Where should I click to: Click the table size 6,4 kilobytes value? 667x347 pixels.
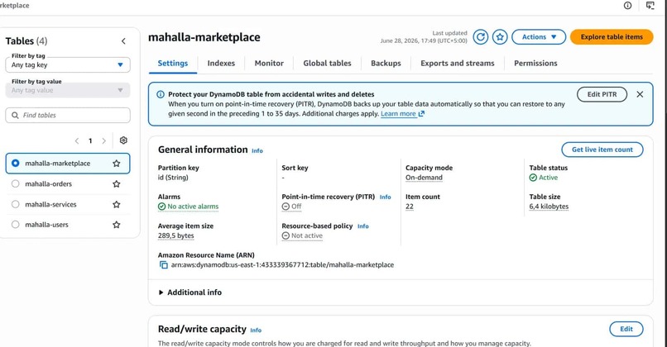tap(549, 207)
